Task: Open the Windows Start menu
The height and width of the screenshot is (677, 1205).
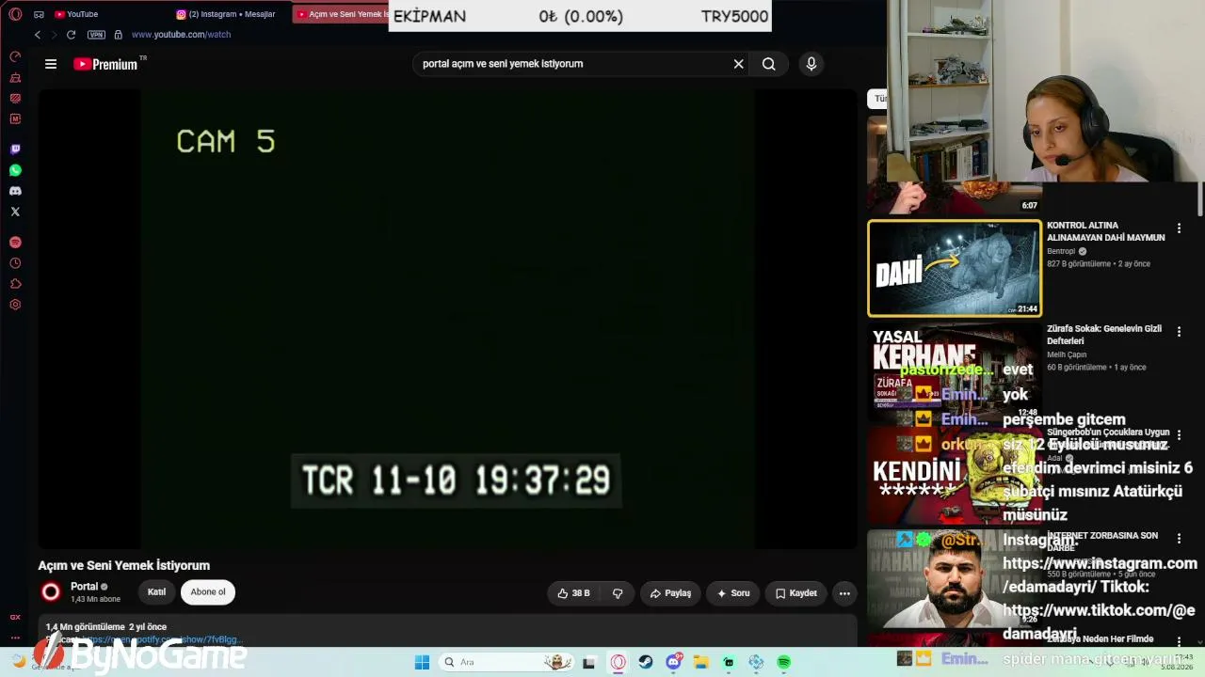Action: coord(422,662)
